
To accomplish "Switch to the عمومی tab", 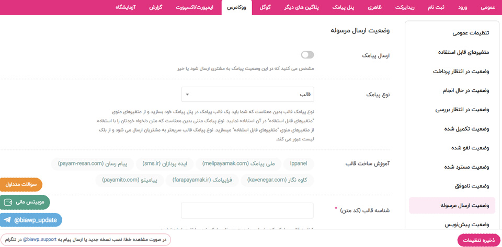I will pos(488,7).
